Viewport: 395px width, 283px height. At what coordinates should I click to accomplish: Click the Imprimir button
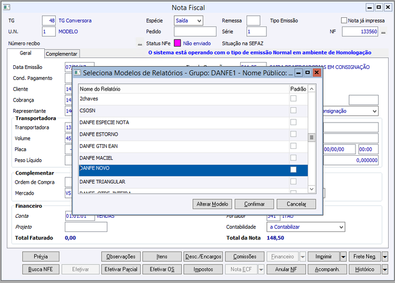pyautogui.click(x=324, y=257)
